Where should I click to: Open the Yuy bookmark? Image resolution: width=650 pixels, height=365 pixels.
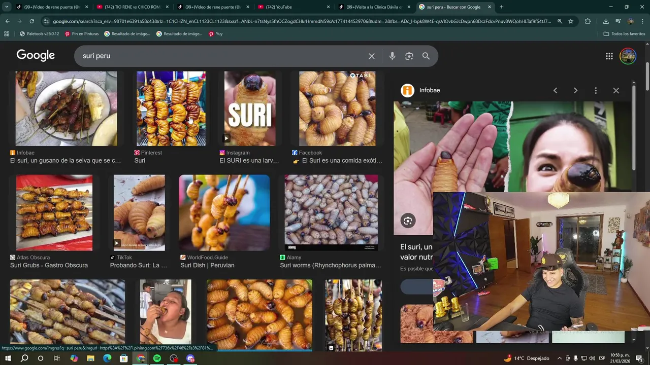216,33
